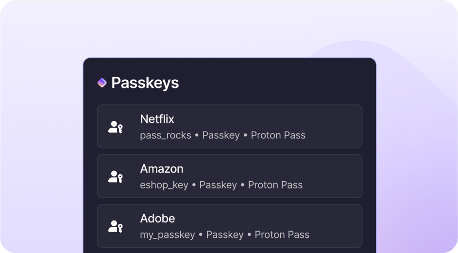458x253 pixels.
Task: Click "Proton Pass" in the Amazon row
Action: coord(275,185)
